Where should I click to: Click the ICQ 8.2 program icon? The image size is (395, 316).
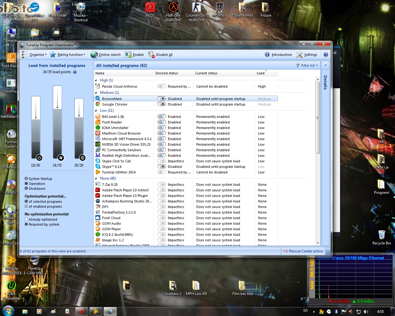pyautogui.click(x=98, y=235)
